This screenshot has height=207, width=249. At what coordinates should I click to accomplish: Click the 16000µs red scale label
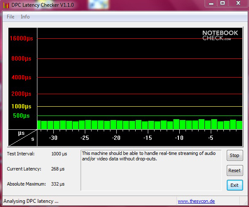21,38
